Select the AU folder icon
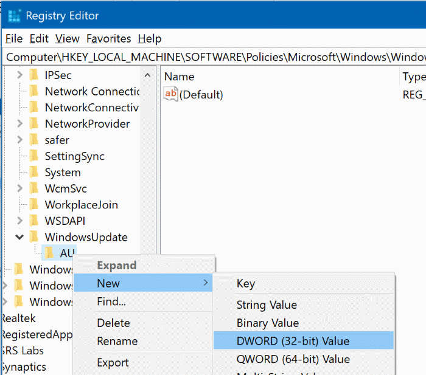This screenshot has width=426, height=375. [x=49, y=253]
